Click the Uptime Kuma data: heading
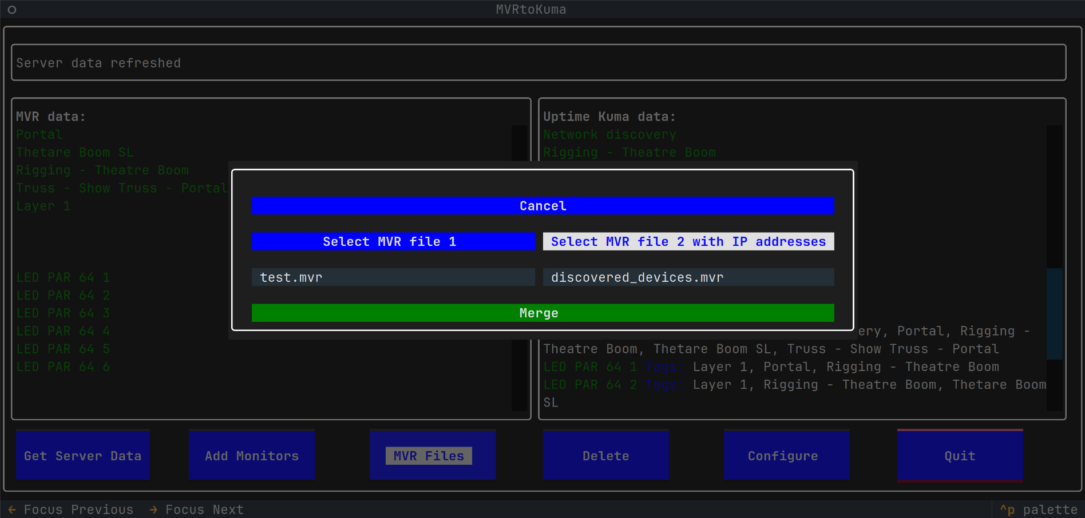Screen dimensions: 1085x518 (x=609, y=117)
